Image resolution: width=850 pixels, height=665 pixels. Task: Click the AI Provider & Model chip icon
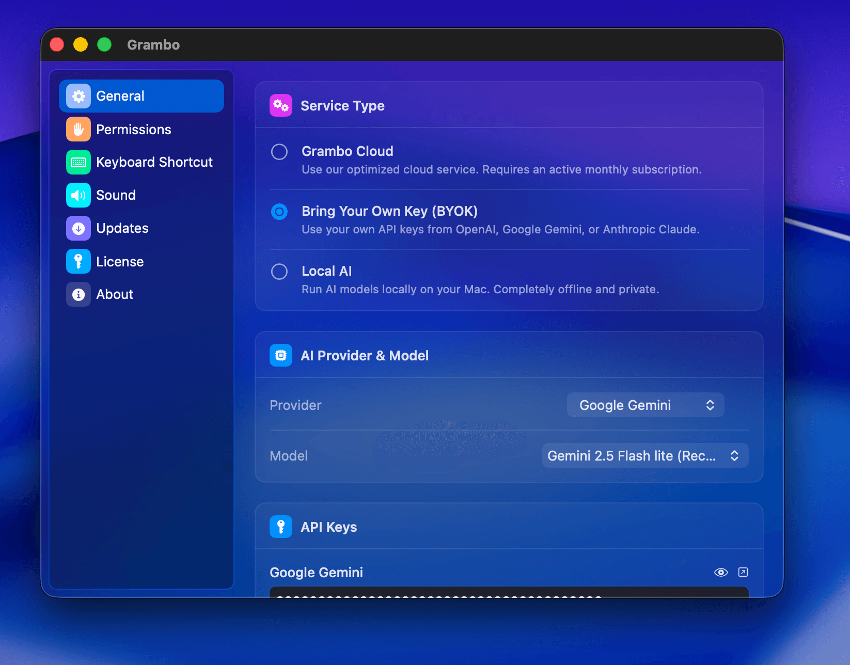281,355
